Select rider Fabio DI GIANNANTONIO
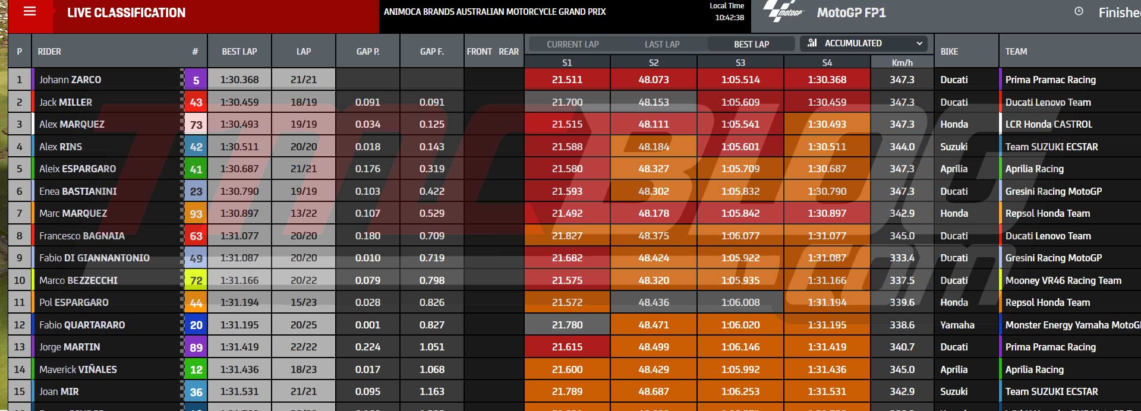This screenshot has width=1141, height=411. click(94, 258)
